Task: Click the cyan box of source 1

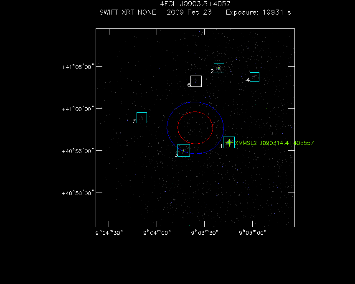Action: [x=229, y=142]
